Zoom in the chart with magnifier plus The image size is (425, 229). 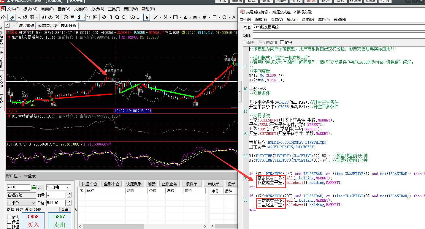117,17
